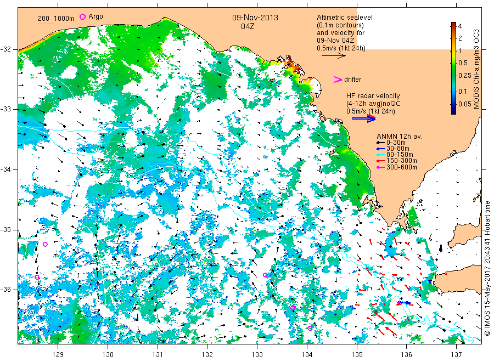Click the magenta Argo circle in the legend
494x362 pixels.
(x=82, y=16)
